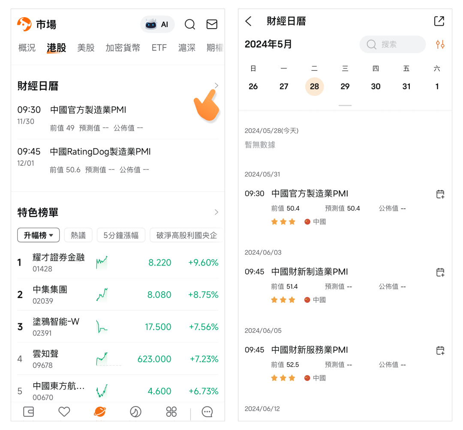Screen dimensions: 463x430
Task: Open the mail inbox envelope icon
Action: pyautogui.click(x=212, y=24)
